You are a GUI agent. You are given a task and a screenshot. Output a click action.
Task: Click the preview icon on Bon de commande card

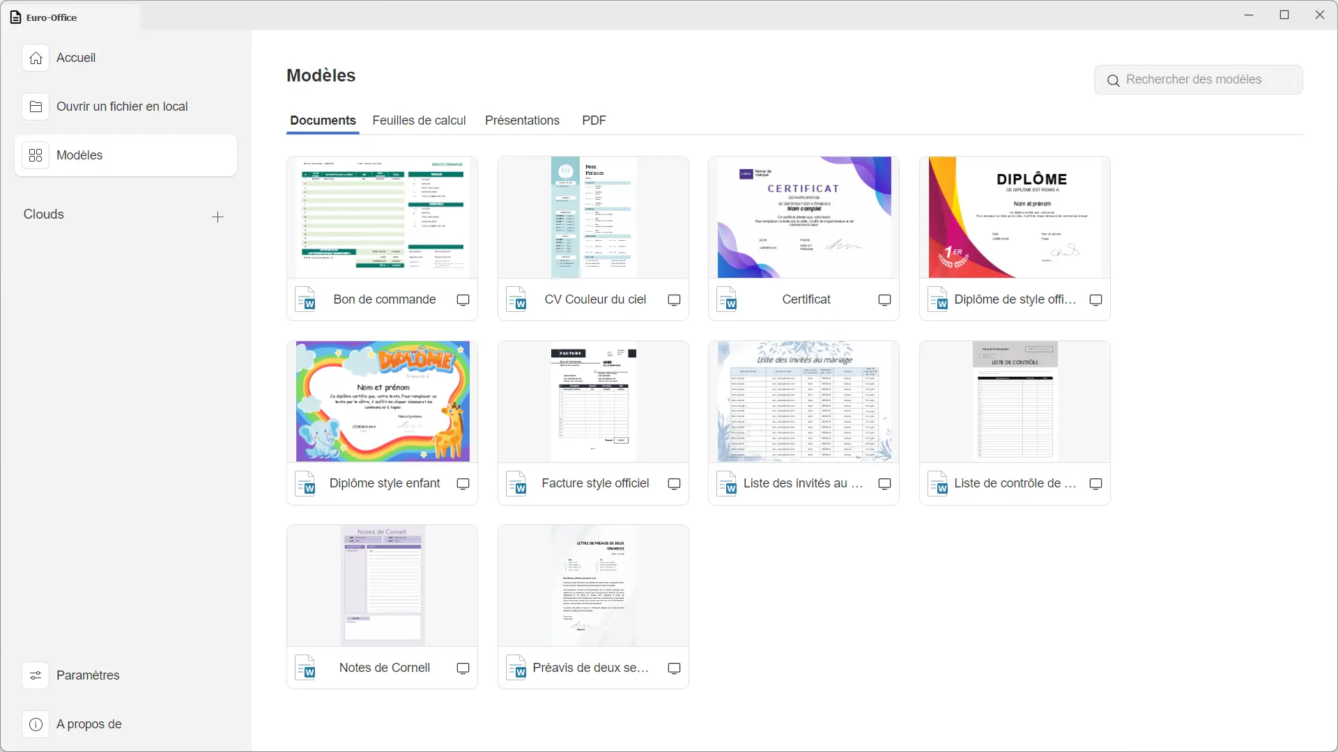463,300
